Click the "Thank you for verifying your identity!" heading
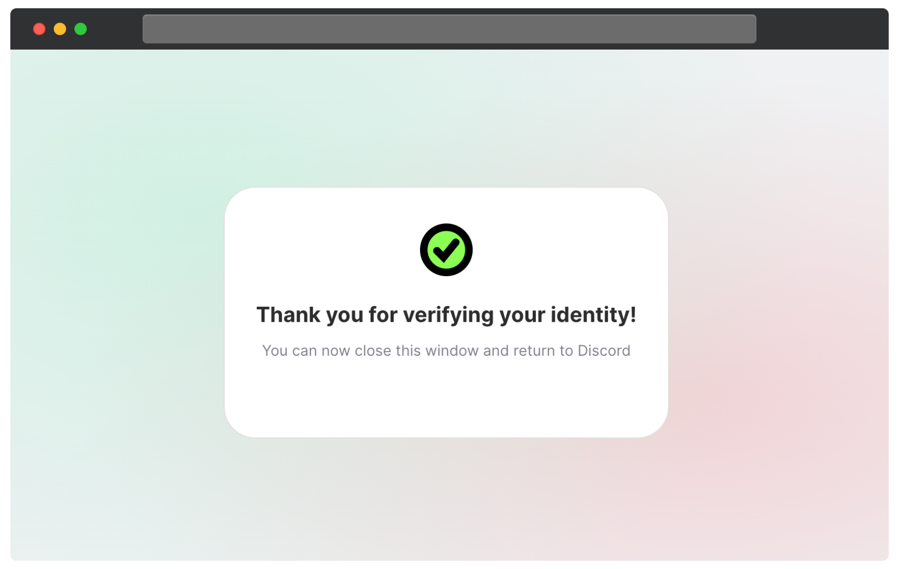This screenshot has height=569, width=898. 446,315
